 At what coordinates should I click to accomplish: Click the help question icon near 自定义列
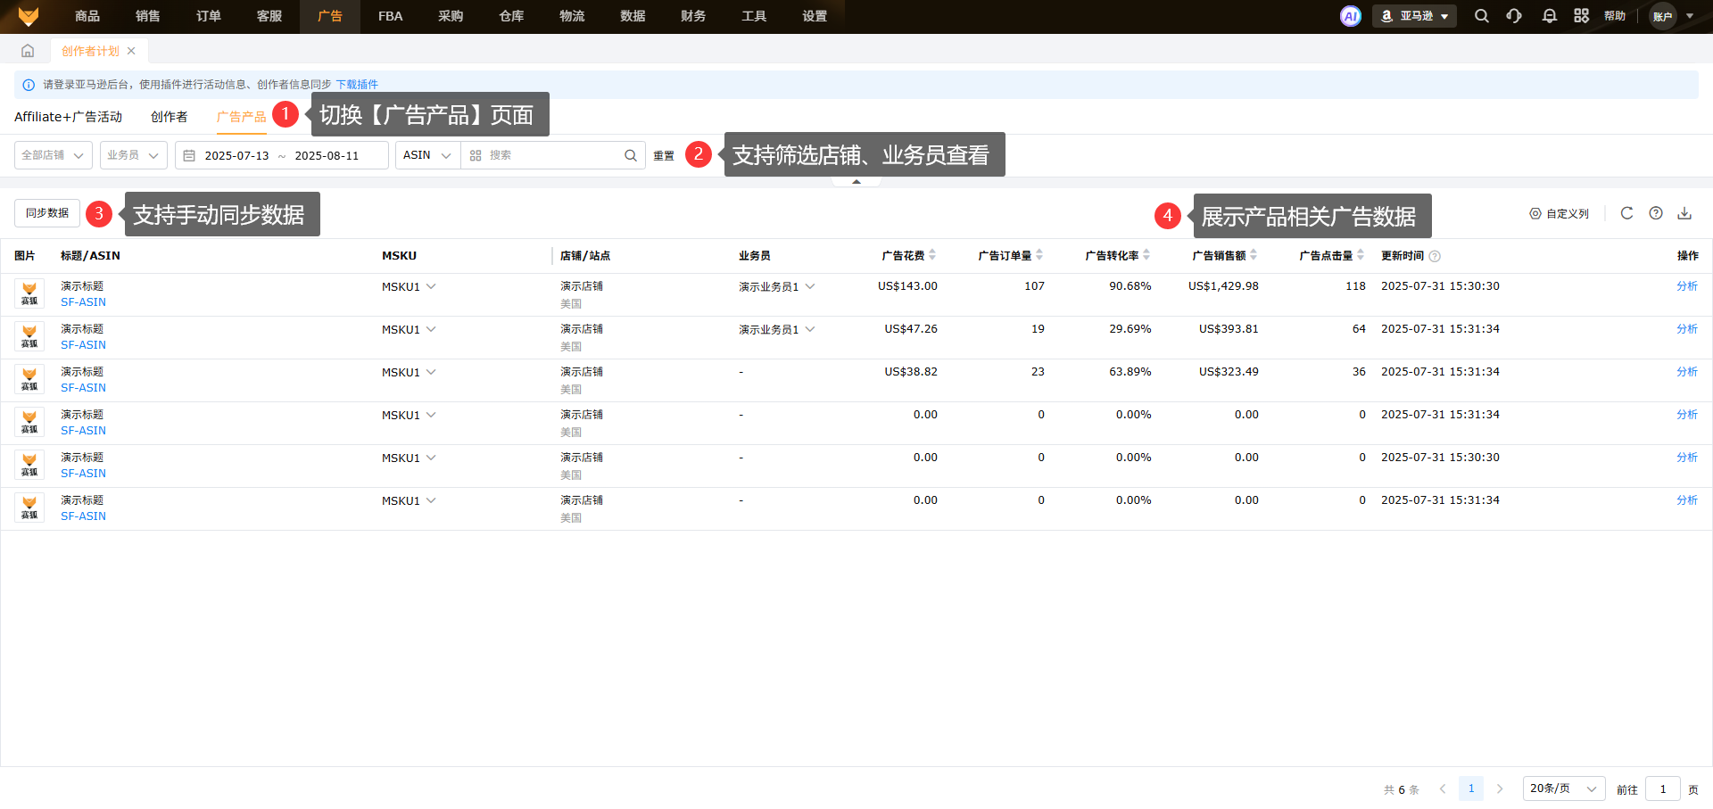coord(1655,213)
